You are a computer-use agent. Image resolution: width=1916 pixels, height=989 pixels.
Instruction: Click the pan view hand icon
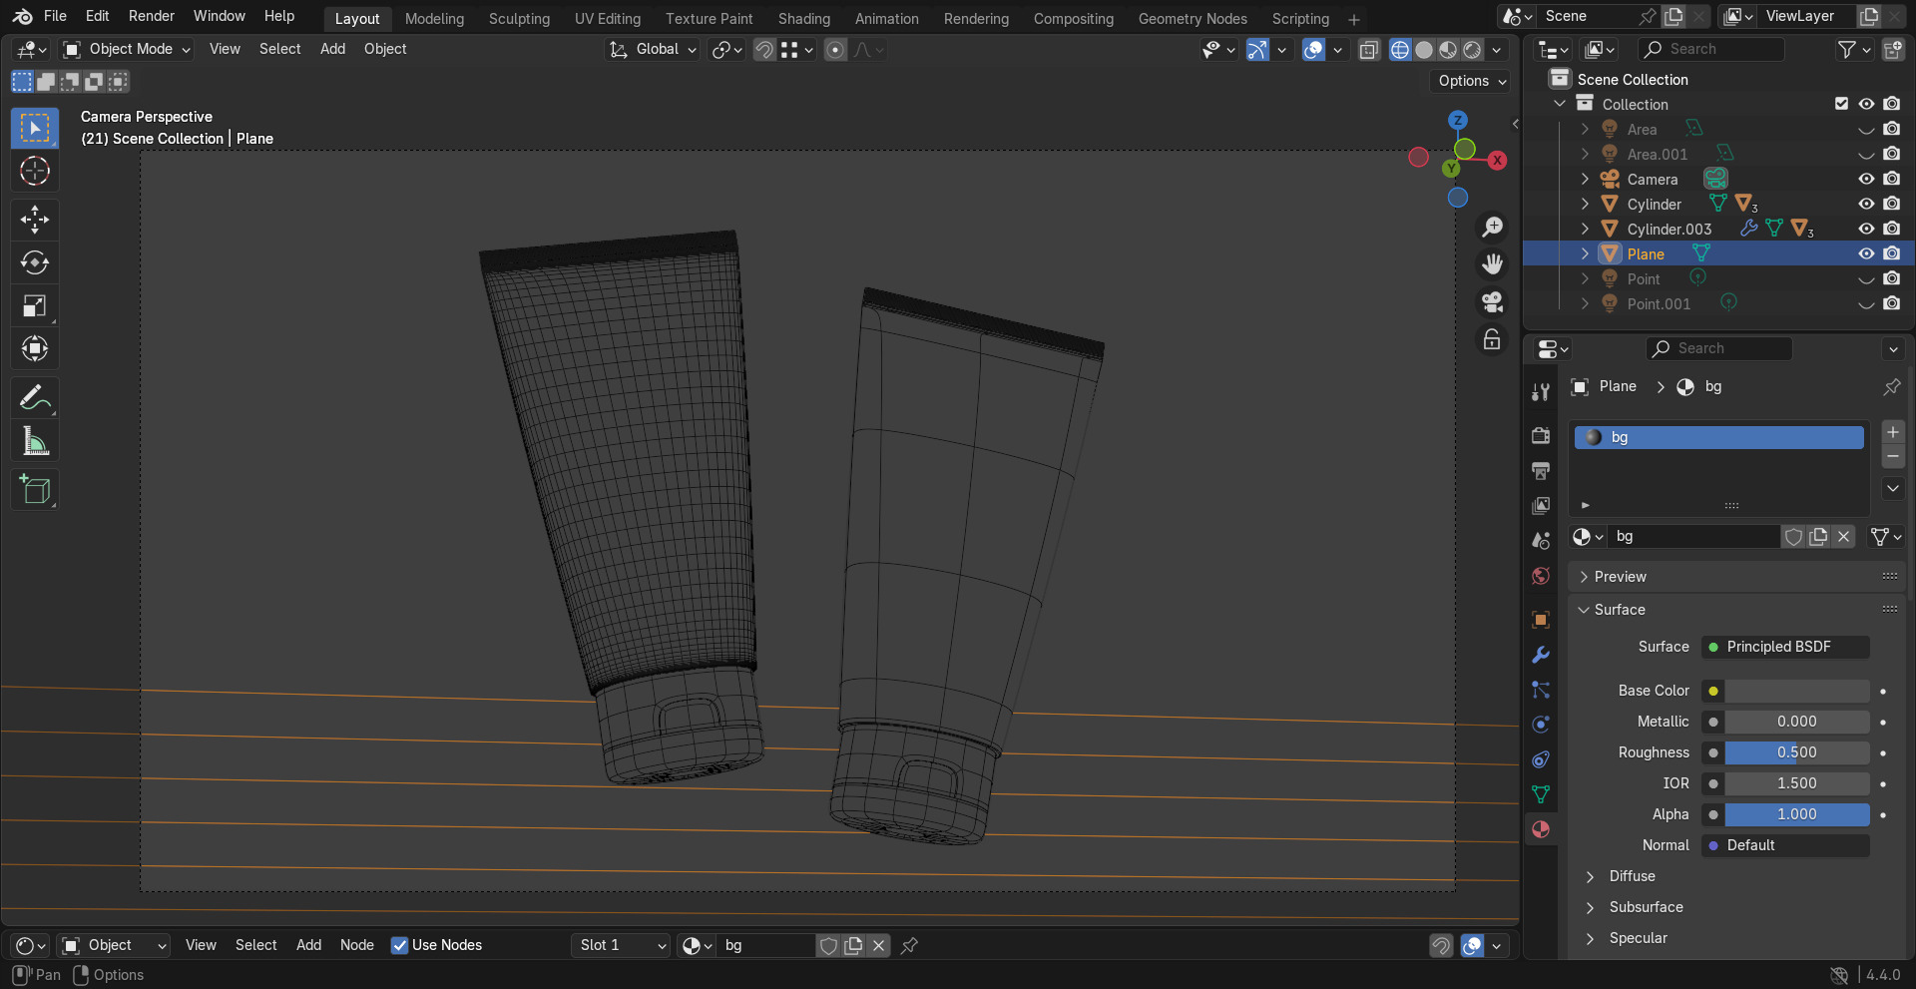1492,264
